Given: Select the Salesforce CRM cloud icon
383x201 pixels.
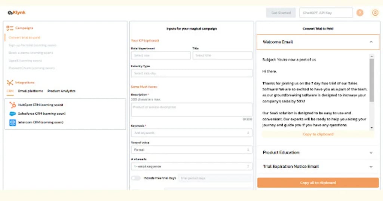Looking at the screenshot, I should coord(12,114).
